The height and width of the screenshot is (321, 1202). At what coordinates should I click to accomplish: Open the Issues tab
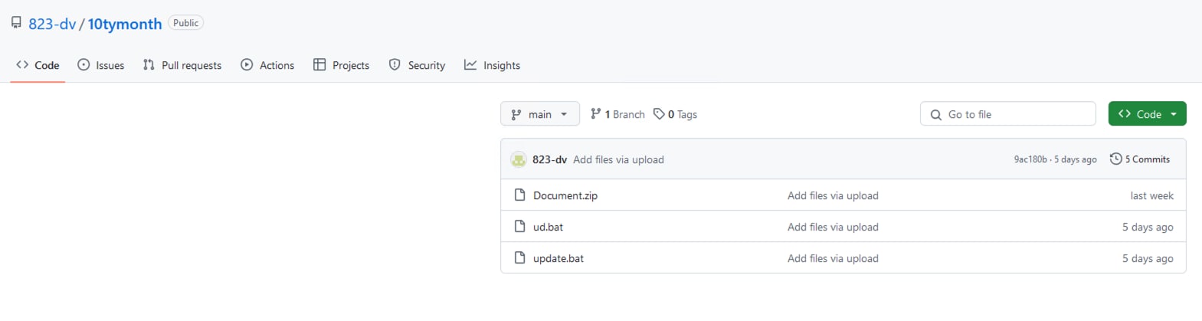pos(101,65)
